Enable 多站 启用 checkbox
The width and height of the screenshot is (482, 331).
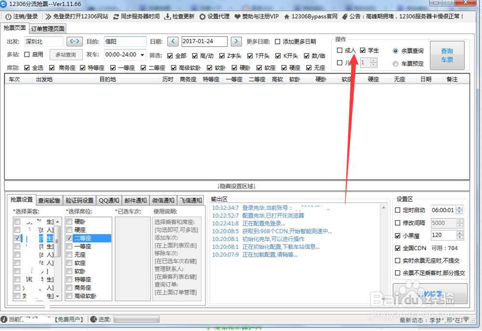[27, 54]
